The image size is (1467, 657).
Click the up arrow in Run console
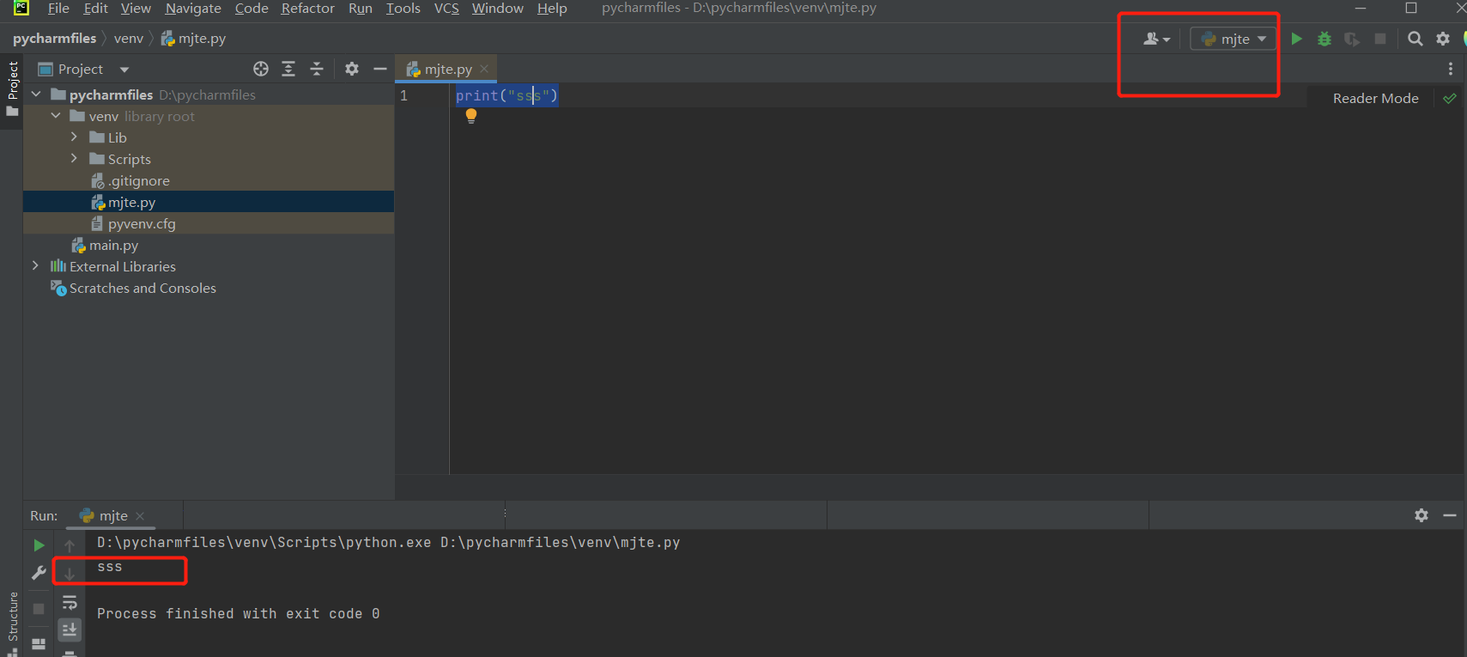point(70,545)
